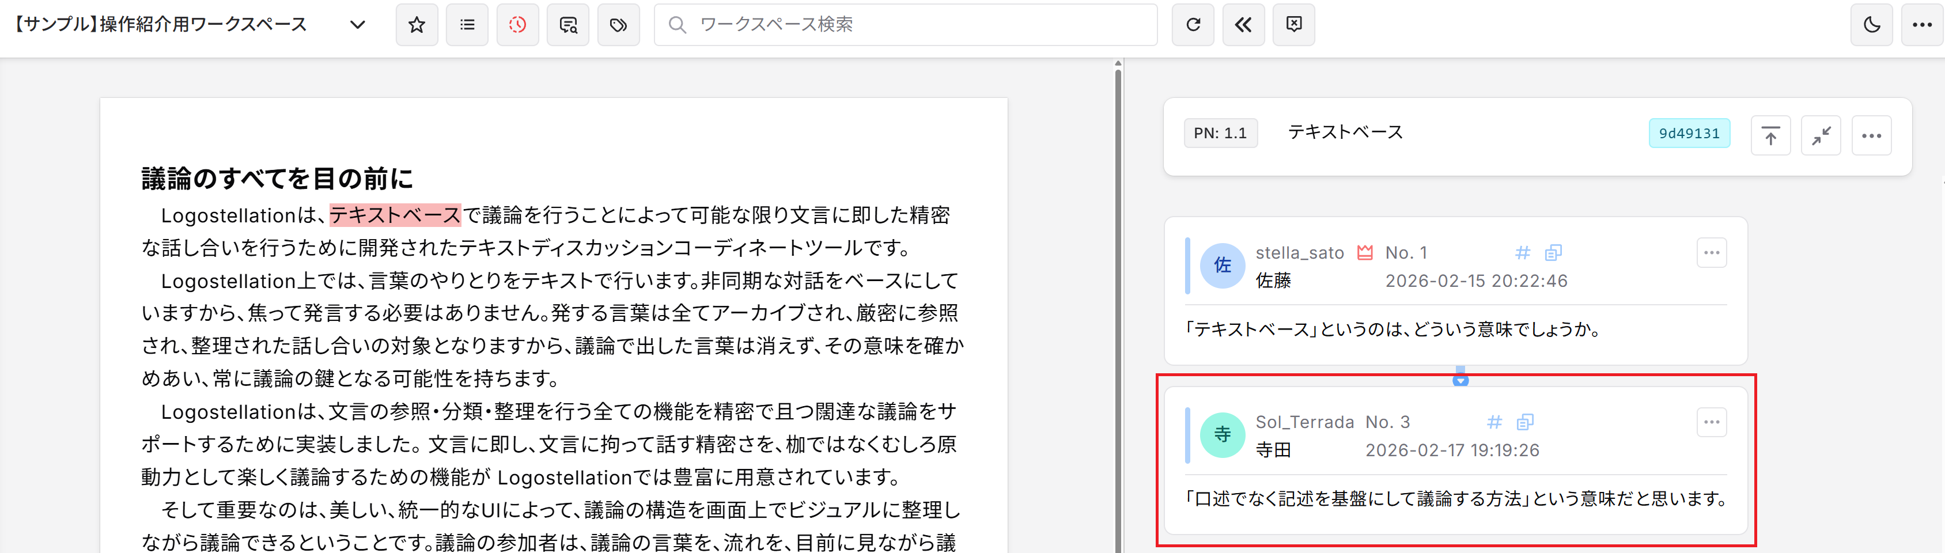
Task: Click the No. 1 comment number
Action: coord(1406,253)
